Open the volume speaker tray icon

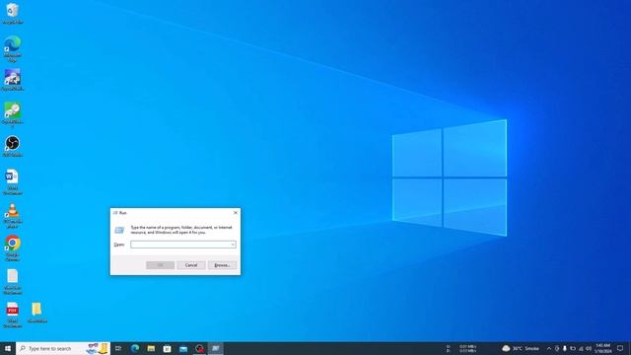[x=589, y=348]
